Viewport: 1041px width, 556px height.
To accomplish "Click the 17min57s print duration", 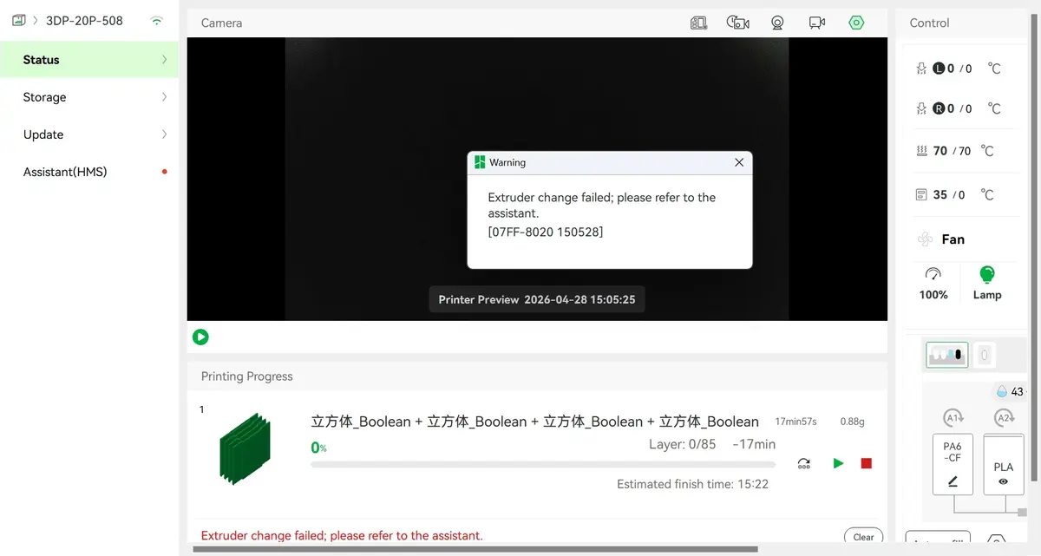I will click(x=795, y=422).
